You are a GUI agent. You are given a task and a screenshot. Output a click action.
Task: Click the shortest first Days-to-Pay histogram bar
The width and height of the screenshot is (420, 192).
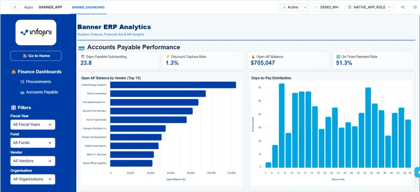pos(268,165)
